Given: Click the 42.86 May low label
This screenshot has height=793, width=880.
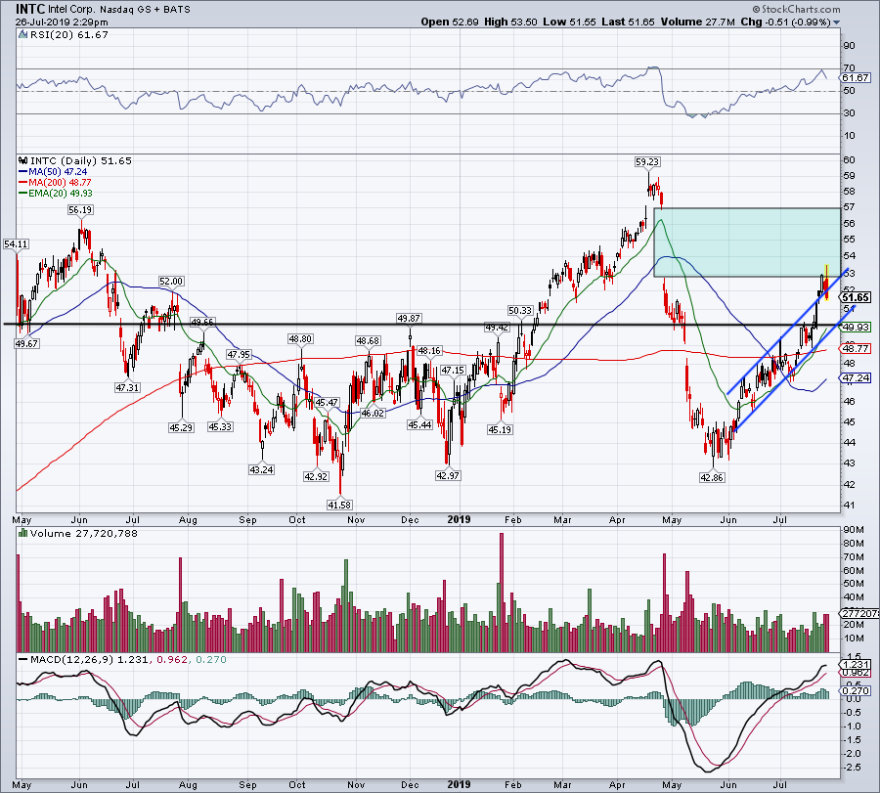Looking at the screenshot, I should pos(712,477).
